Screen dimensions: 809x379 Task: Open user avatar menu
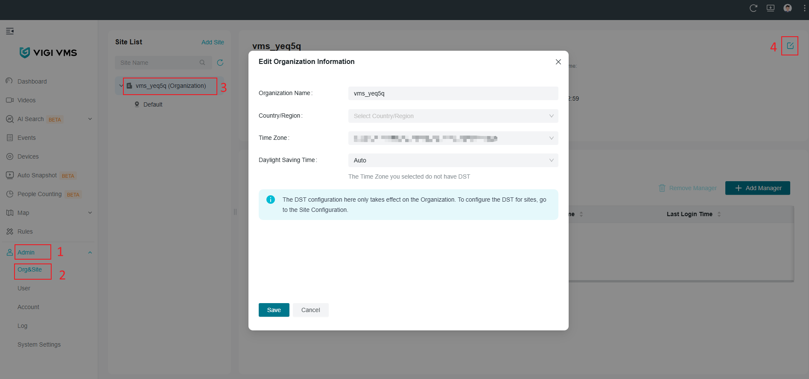click(788, 8)
